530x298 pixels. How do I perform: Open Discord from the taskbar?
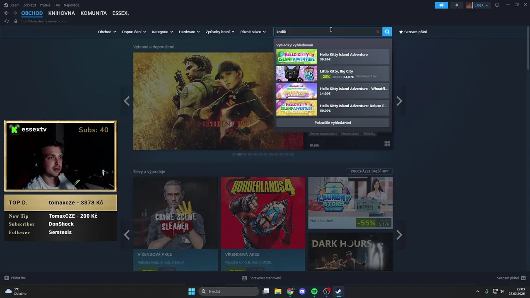click(x=302, y=291)
